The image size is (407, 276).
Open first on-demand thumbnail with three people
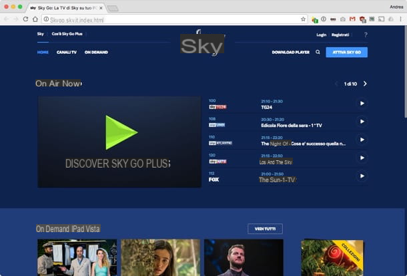pos(77,257)
